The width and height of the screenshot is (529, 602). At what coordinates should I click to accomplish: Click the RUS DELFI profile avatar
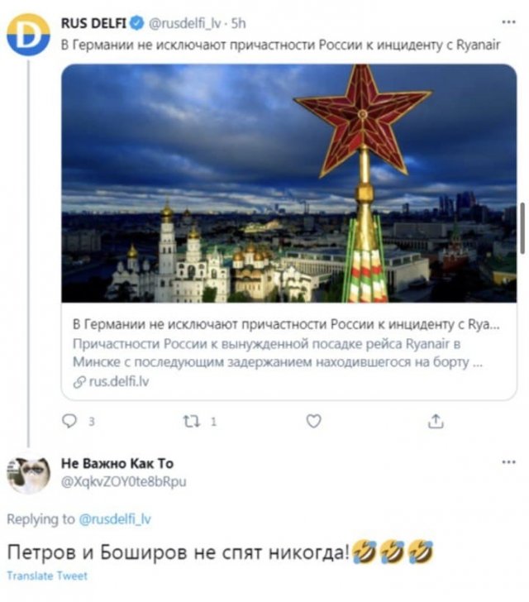click(28, 33)
